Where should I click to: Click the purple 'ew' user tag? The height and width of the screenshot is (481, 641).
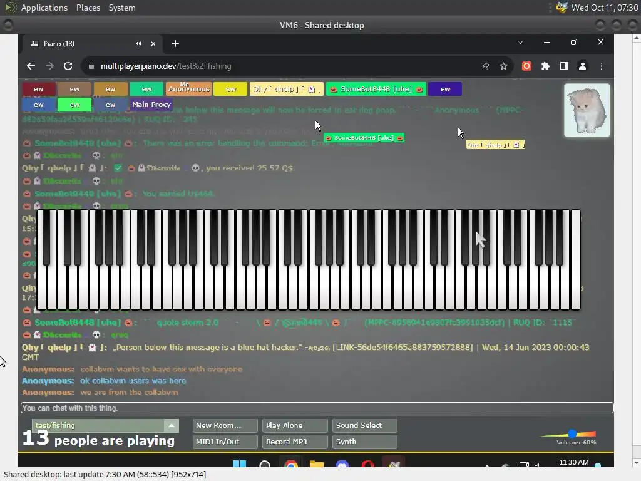click(x=445, y=89)
